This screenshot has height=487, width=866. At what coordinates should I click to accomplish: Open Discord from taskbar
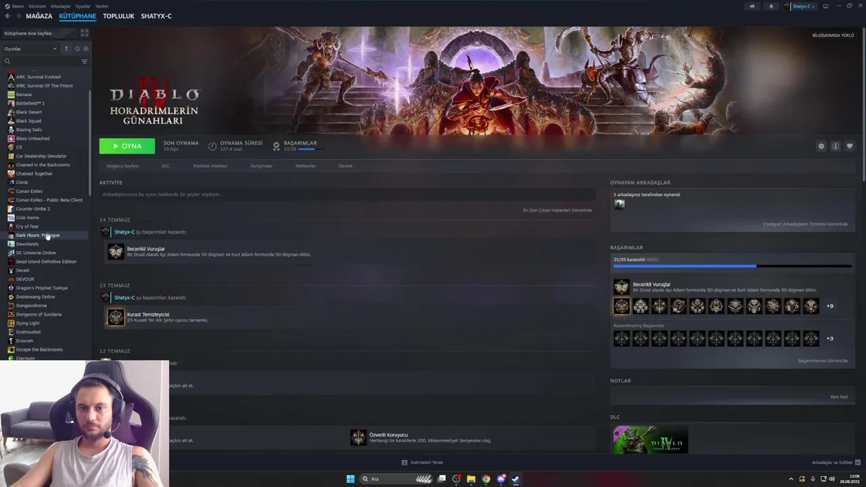[x=501, y=479]
